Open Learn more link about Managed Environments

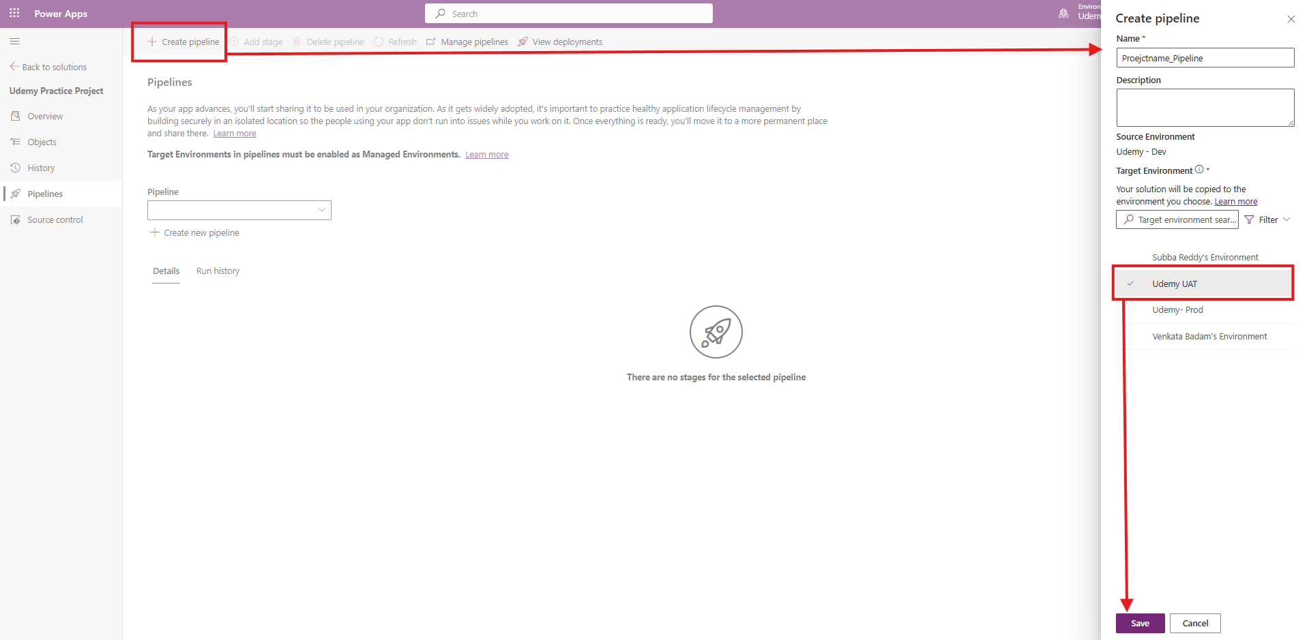487,155
